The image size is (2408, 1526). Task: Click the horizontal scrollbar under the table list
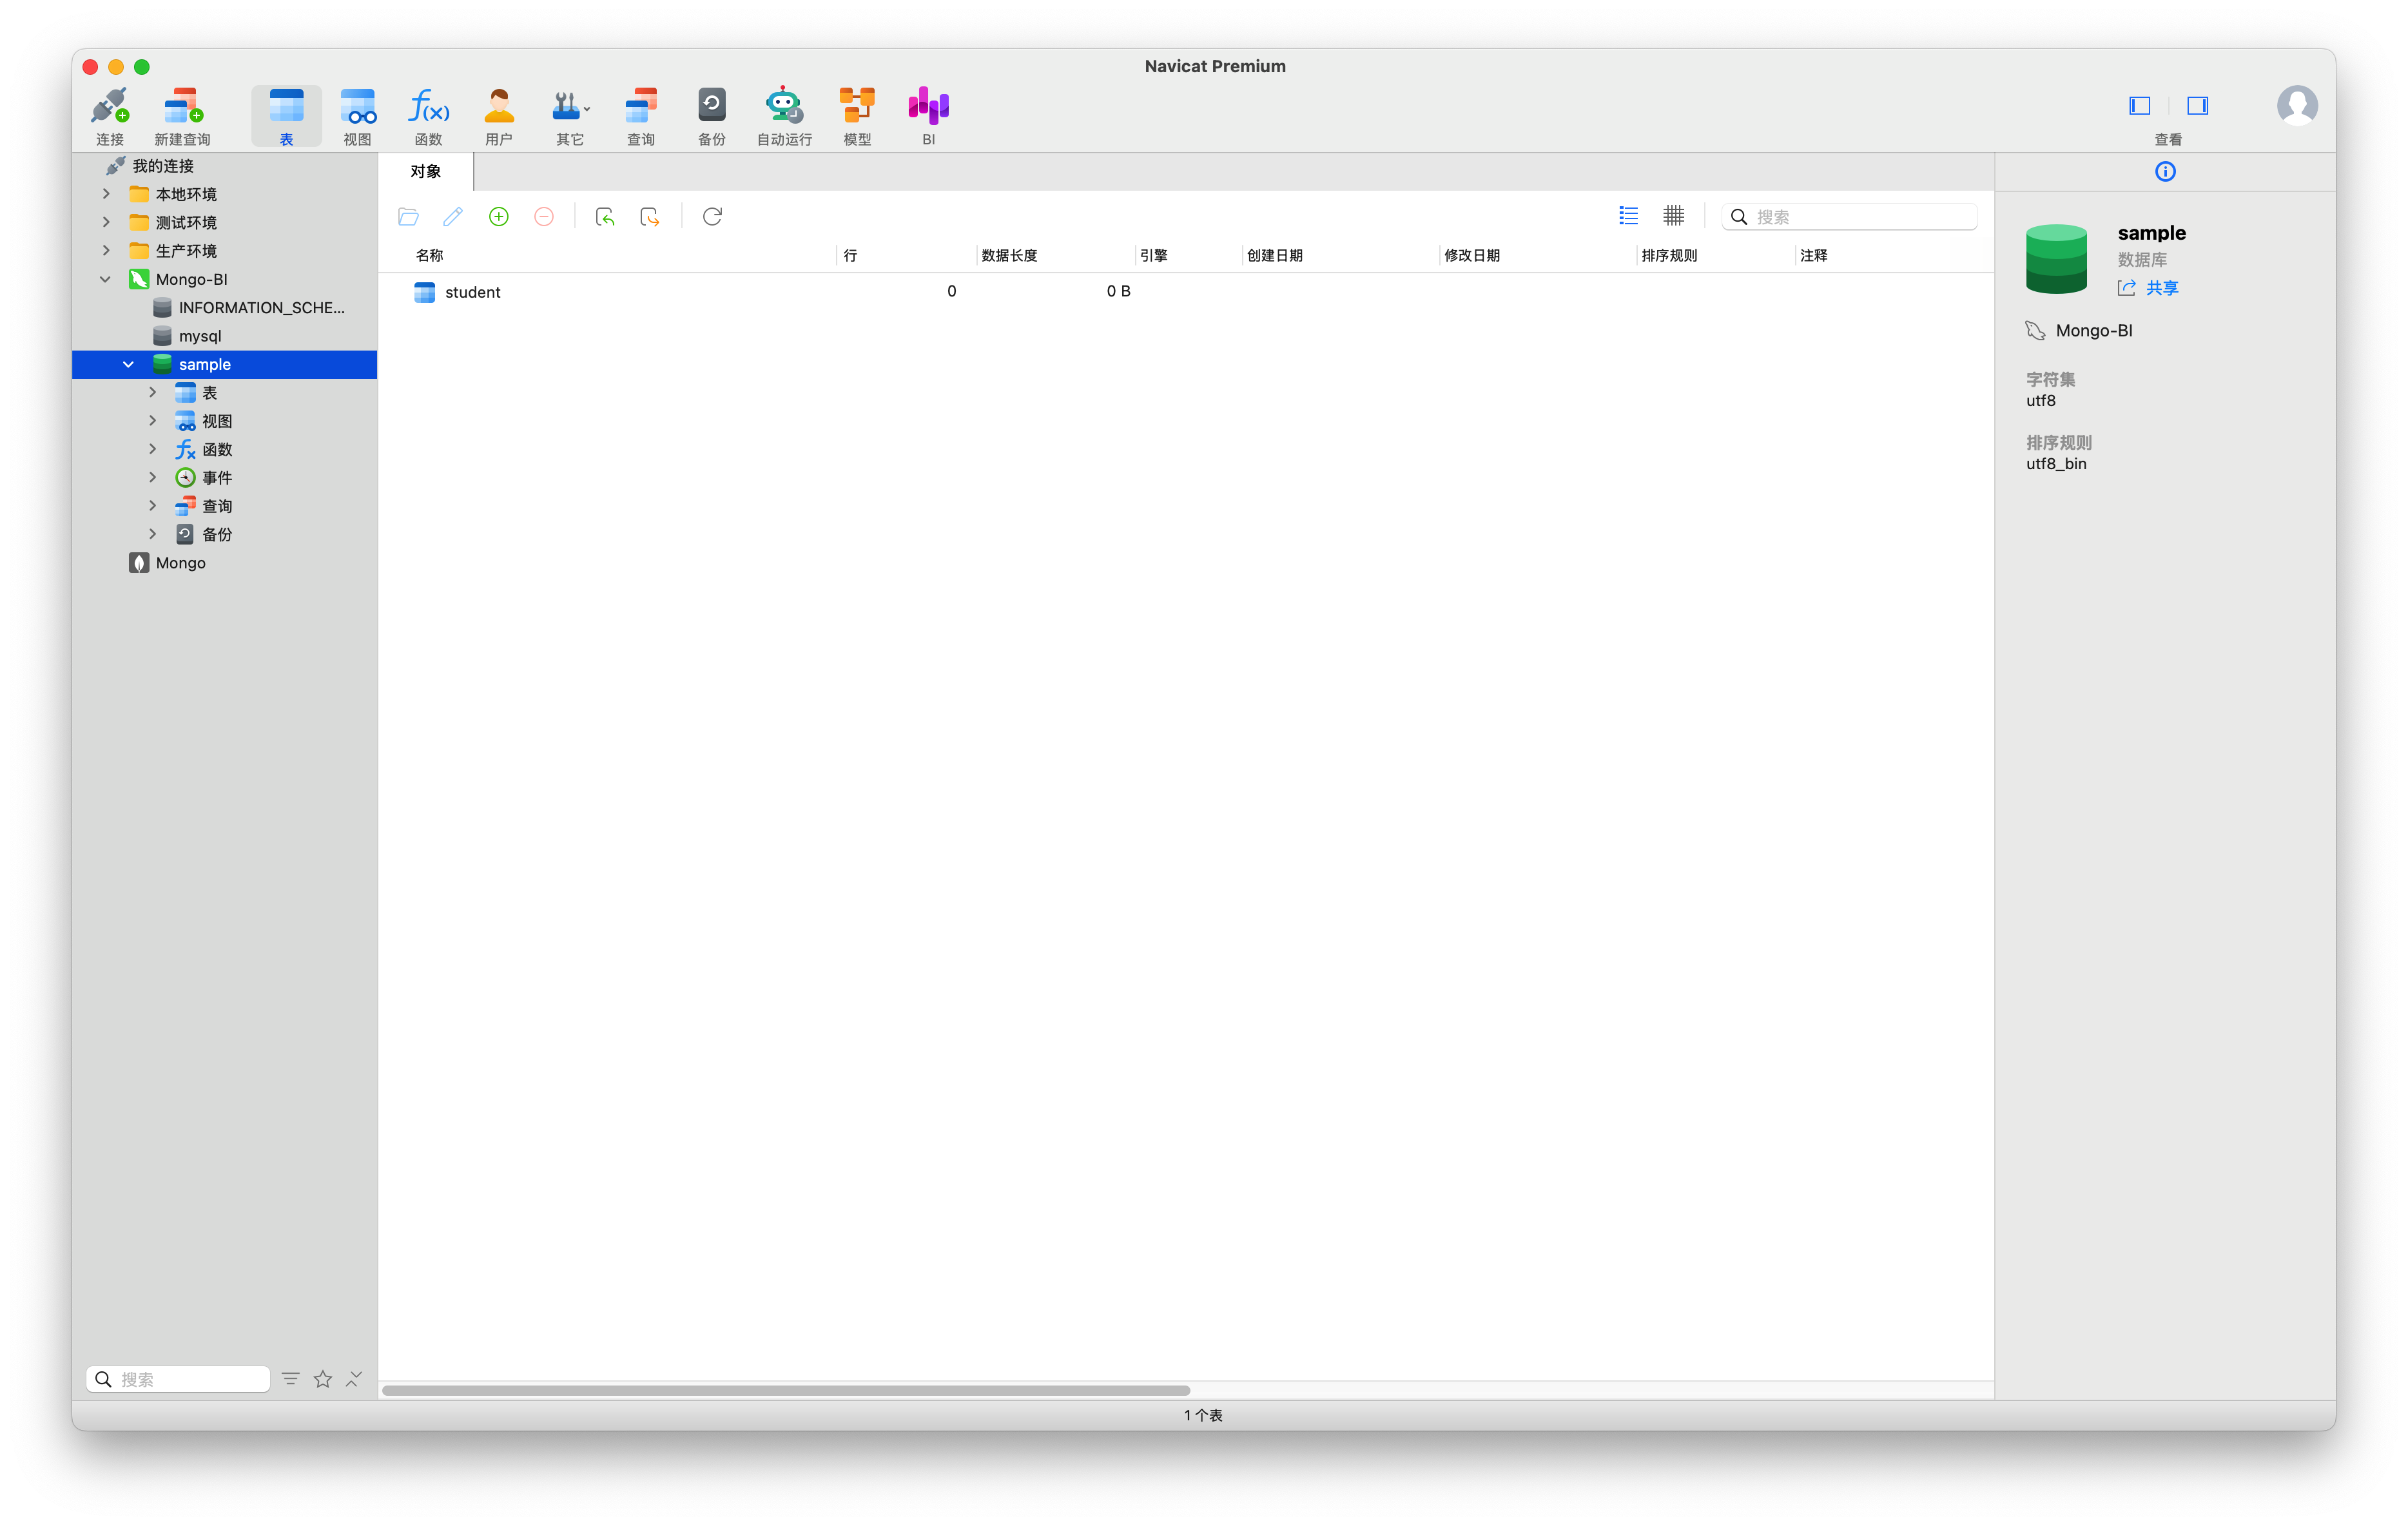click(786, 1390)
